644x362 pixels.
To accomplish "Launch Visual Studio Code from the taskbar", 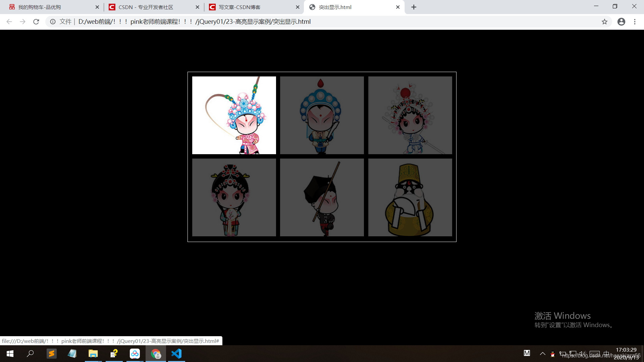I will 176,354.
